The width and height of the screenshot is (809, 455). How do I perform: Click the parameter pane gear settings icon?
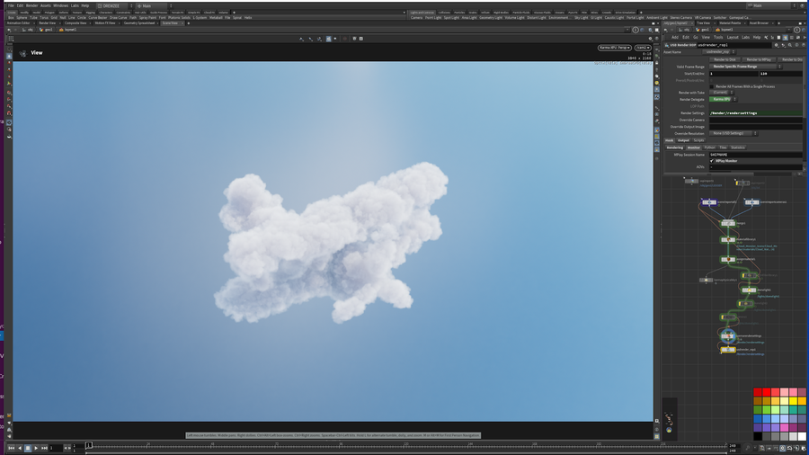click(777, 45)
